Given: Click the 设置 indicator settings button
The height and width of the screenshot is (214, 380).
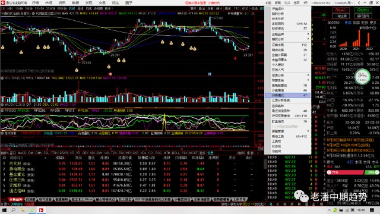Looking at the screenshot, I should tap(210, 153).
